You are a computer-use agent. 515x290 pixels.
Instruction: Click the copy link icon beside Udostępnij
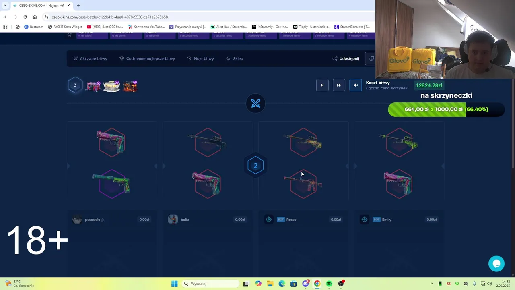371,58
